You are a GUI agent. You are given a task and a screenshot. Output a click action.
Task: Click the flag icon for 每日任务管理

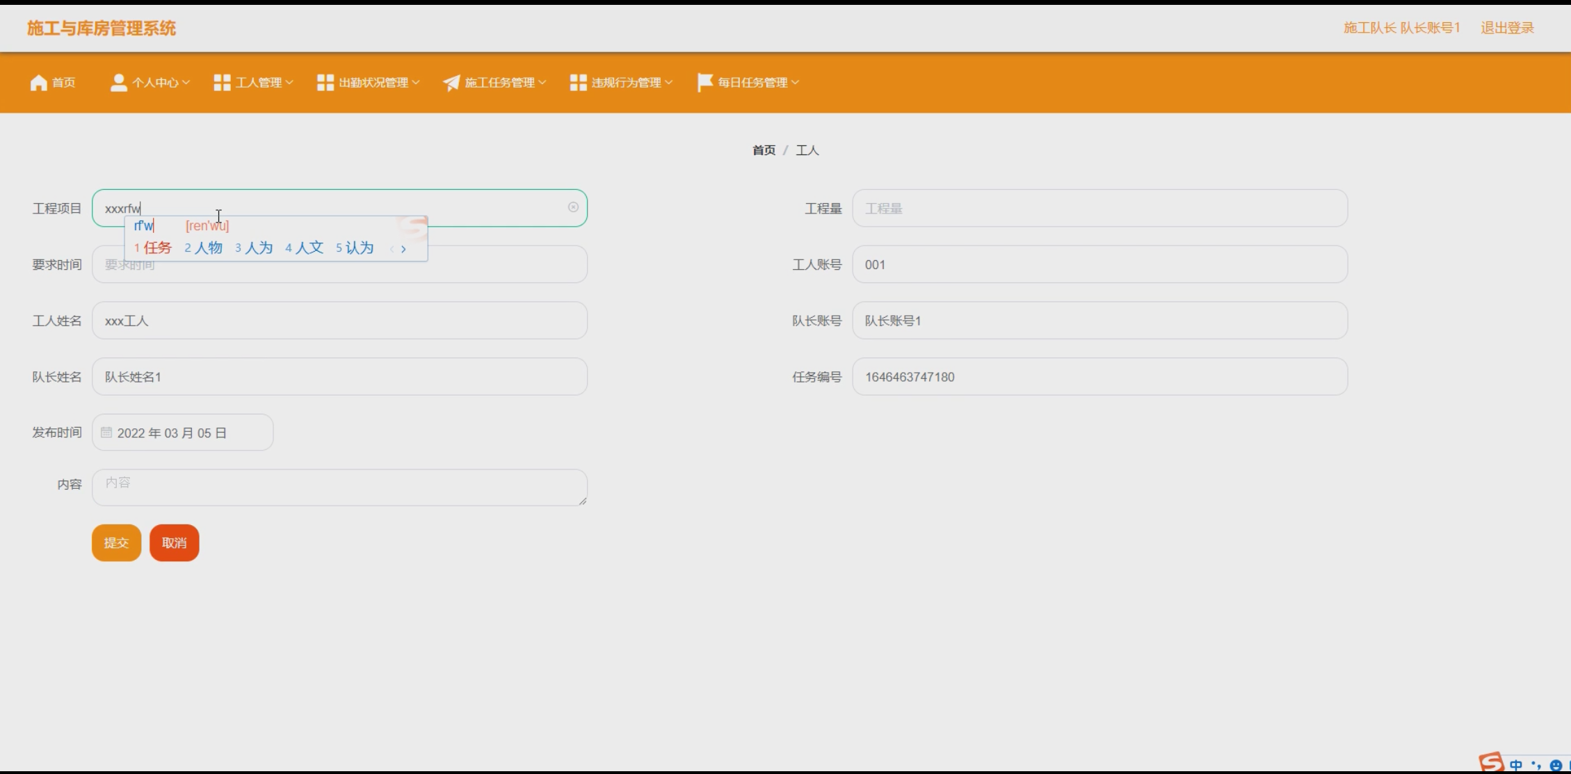coord(704,83)
